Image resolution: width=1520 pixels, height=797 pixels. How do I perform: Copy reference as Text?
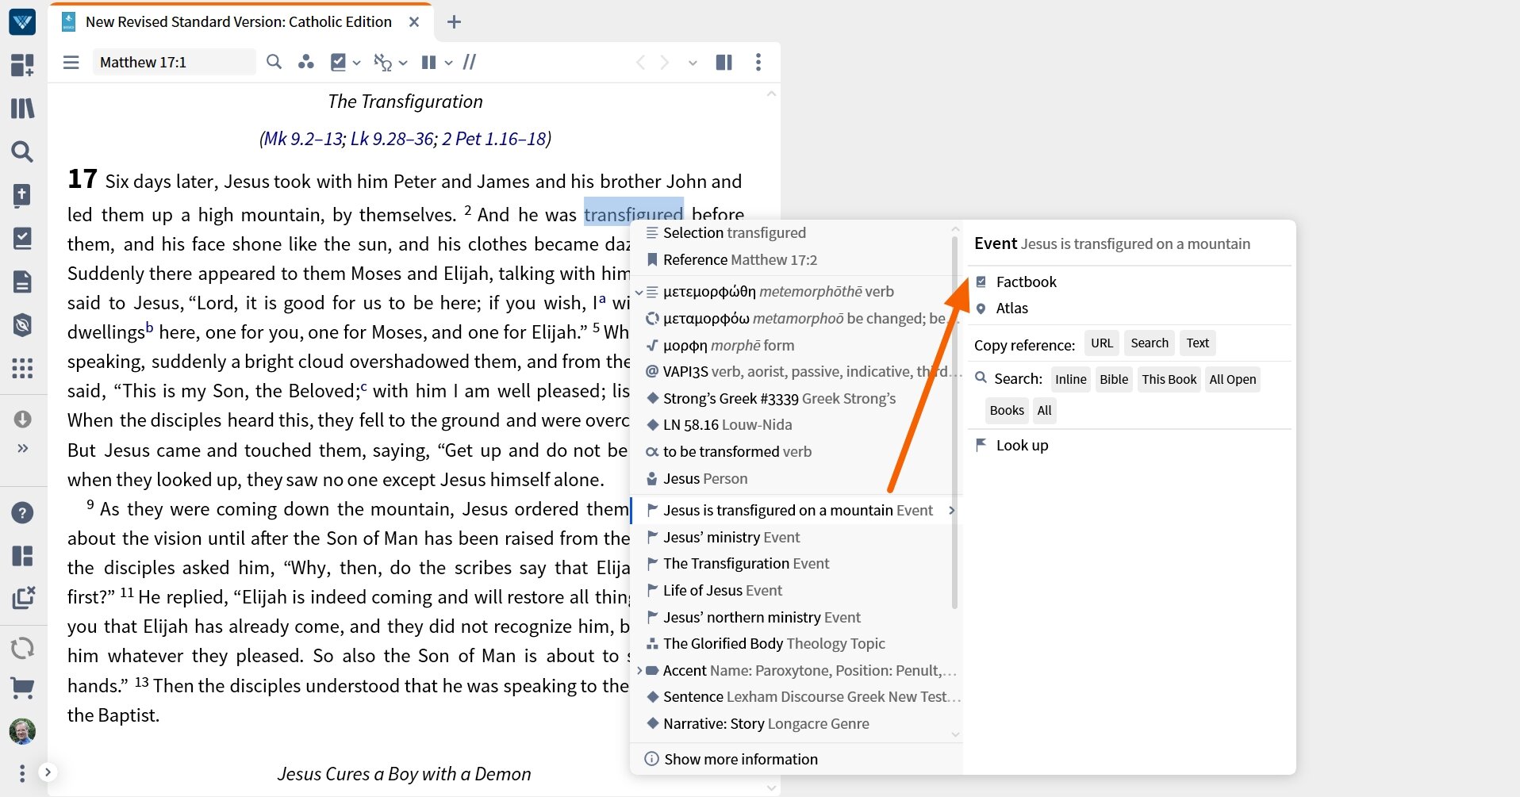tap(1197, 343)
